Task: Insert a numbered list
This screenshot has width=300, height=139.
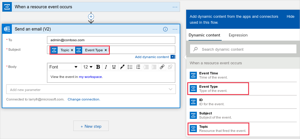Action: tap(138, 67)
